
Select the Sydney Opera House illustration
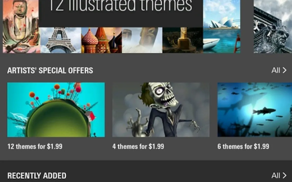click(222, 26)
